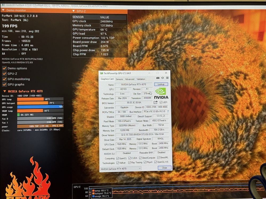Click the "usage: 96.0 %" graph legend
The width and height of the screenshot is (266, 199).
[101, 196]
